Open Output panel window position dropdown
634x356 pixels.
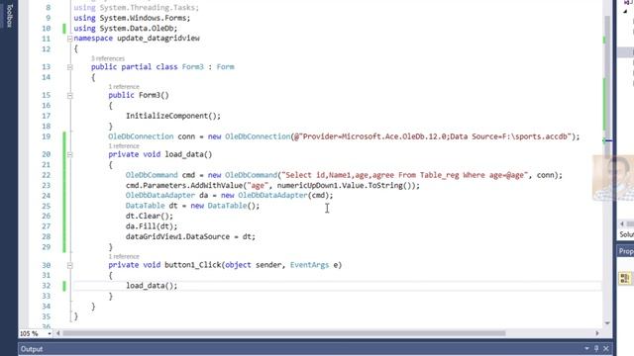point(586,349)
